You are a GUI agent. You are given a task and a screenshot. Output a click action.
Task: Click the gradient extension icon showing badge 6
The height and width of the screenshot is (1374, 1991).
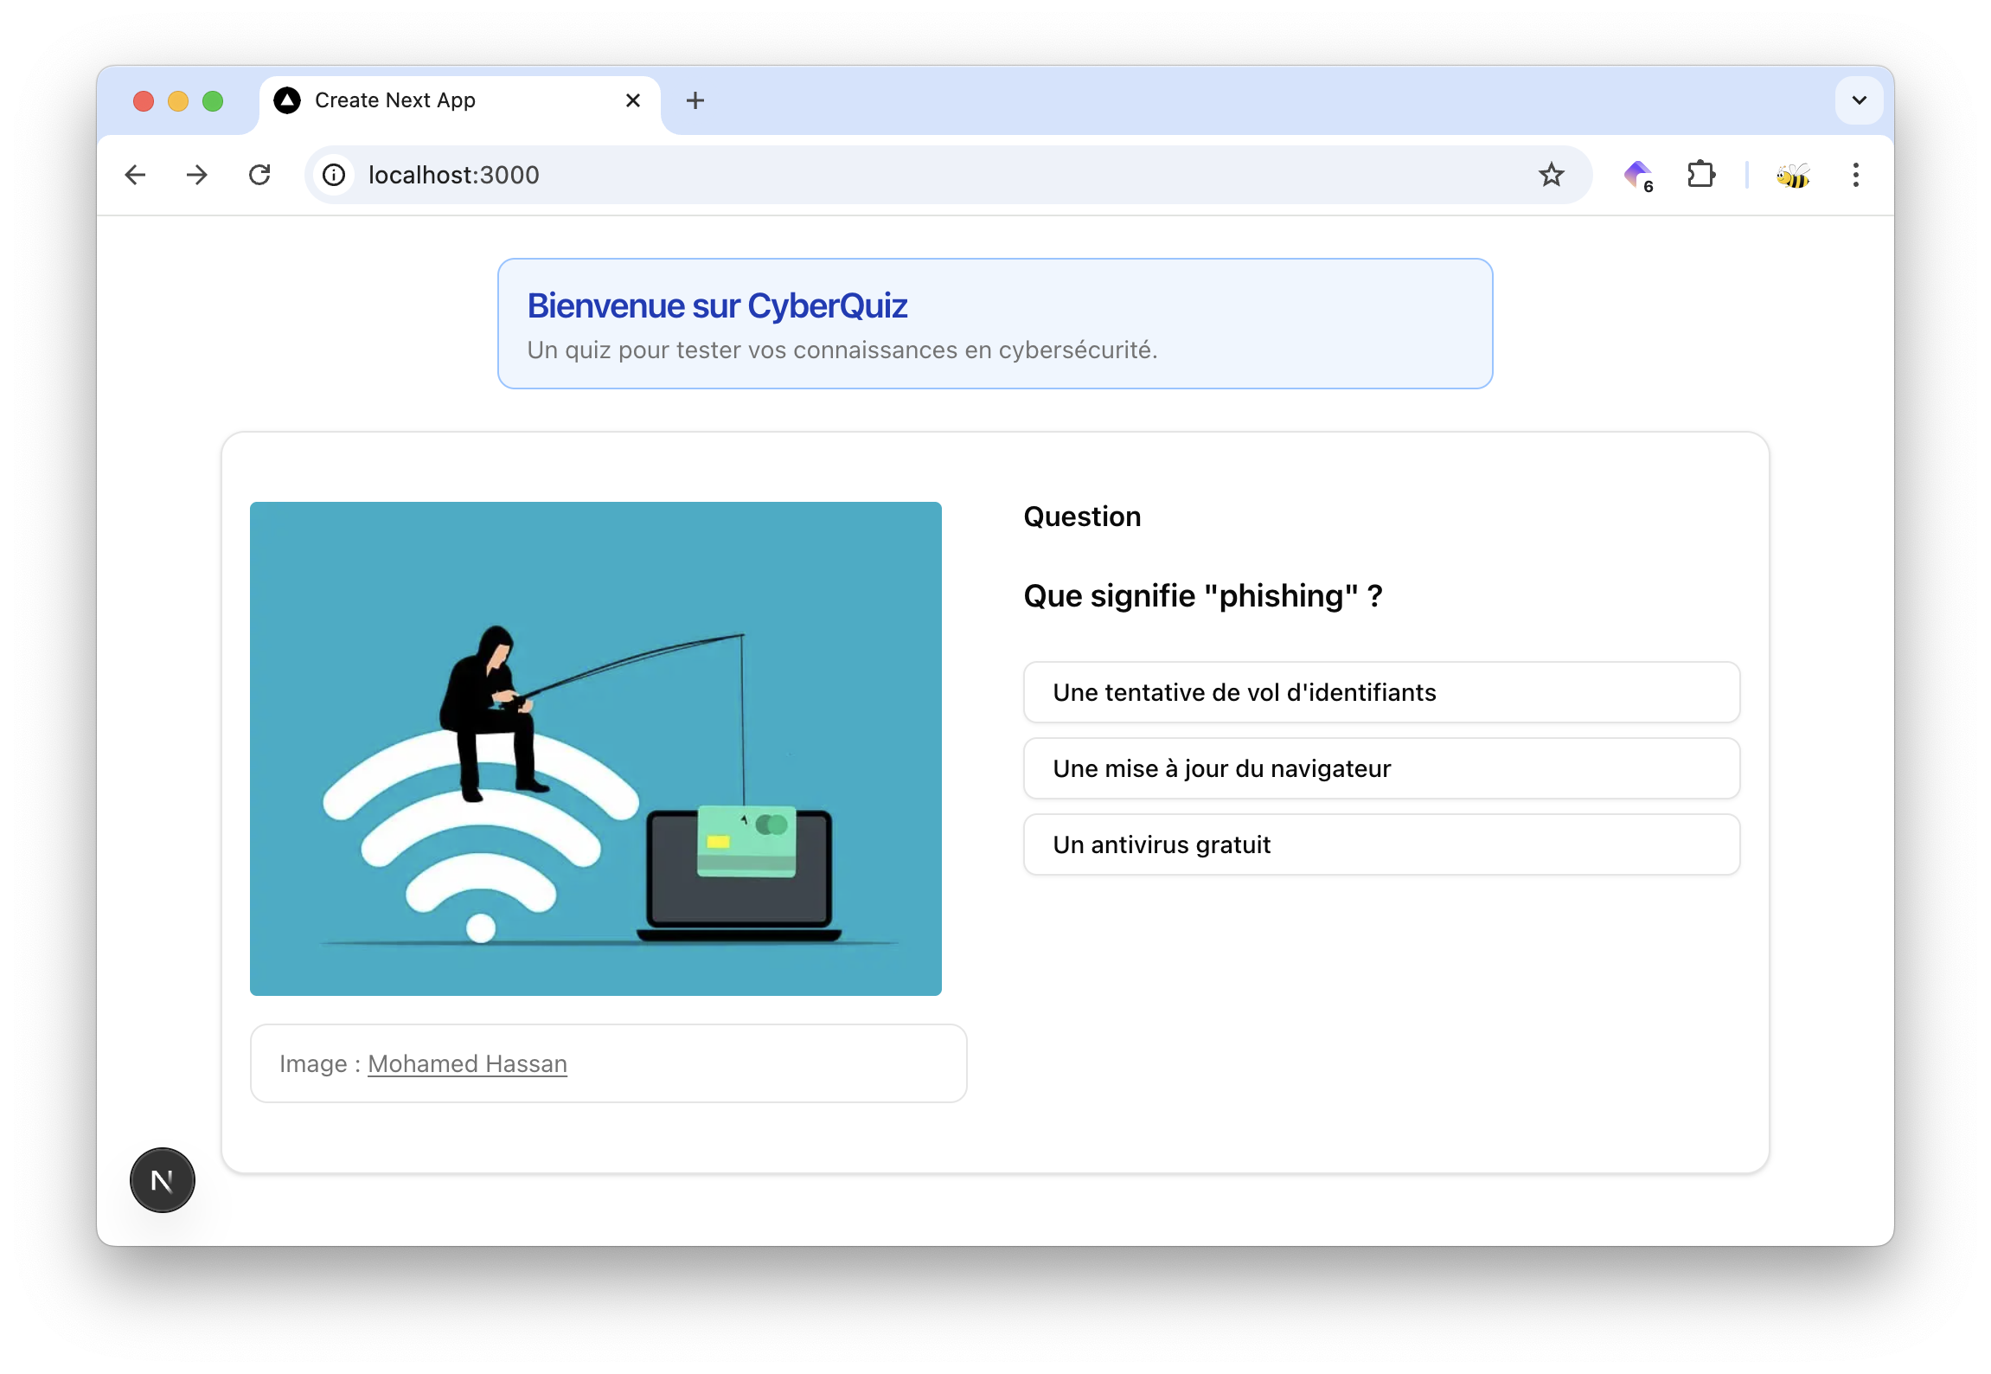coord(1637,175)
